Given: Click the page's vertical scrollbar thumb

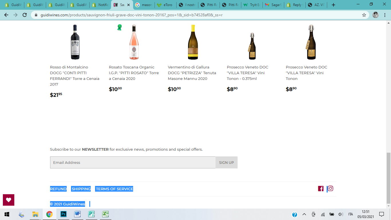Looking at the screenshot, I should (388, 178).
